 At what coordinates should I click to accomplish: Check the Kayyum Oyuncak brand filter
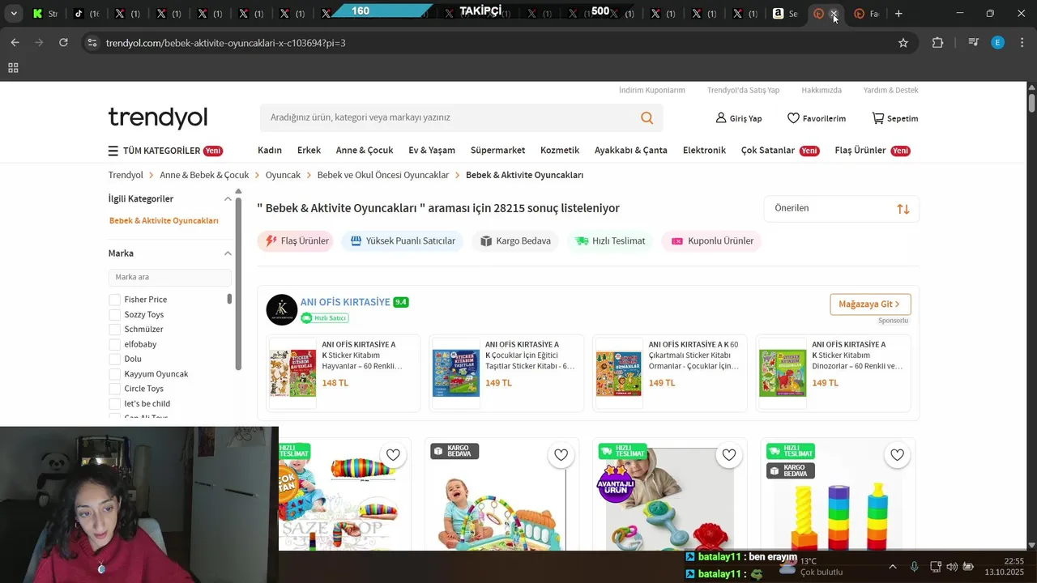(115, 374)
